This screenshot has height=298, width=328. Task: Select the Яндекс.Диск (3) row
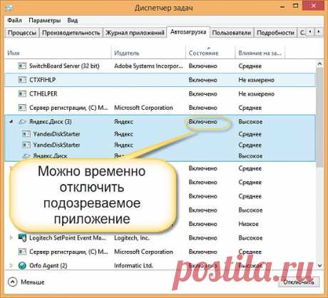[x=160, y=122]
